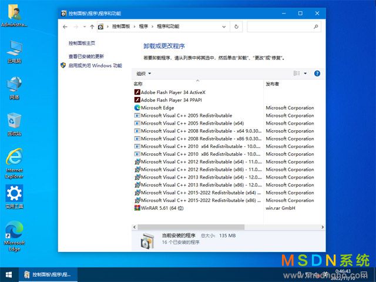The width and height of the screenshot is (376, 282).
Task: Click 程序 breadcrumb in the address bar
Action: point(143,26)
